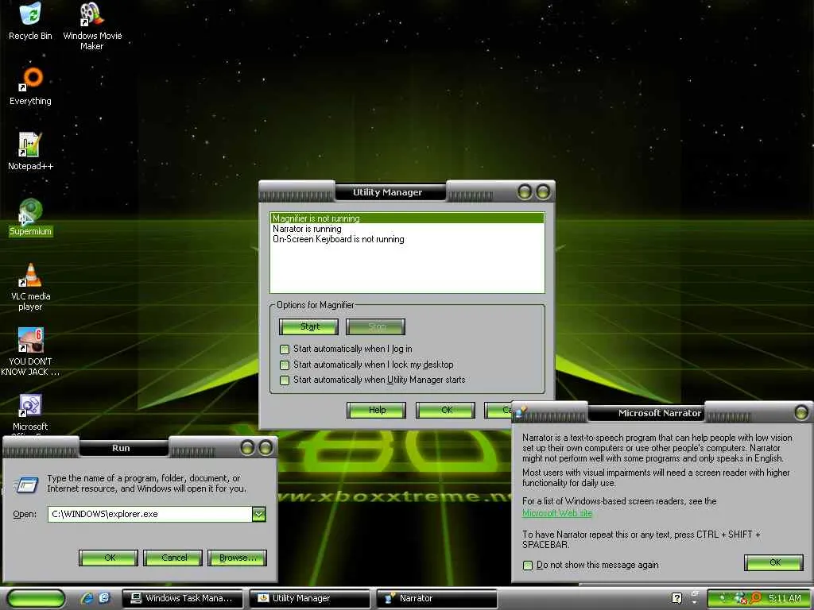Select the Notepad++ desktop icon
This screenshot has width=814, height=610.
click(30, 151)
